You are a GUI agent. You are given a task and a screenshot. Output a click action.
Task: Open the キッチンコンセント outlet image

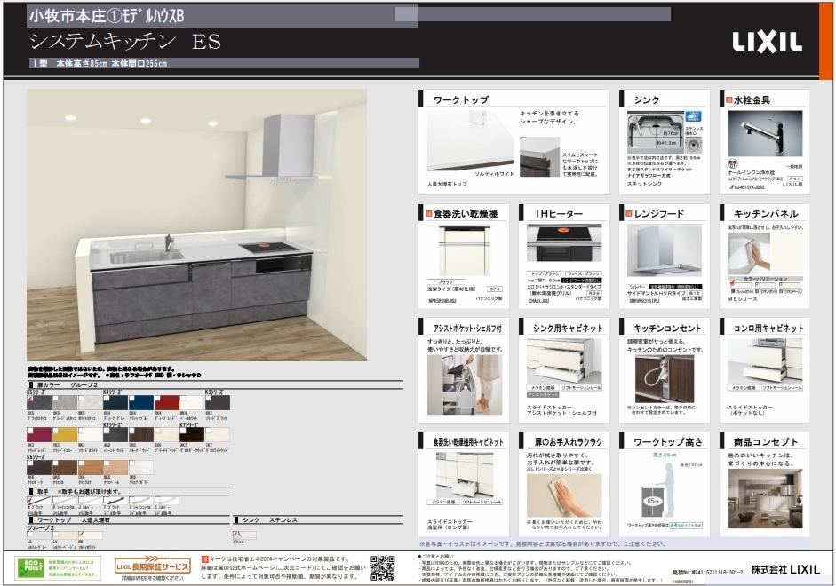click(x=665, y=379)
